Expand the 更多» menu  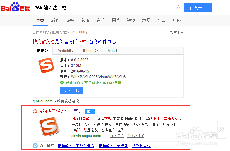tap(176, 20)
